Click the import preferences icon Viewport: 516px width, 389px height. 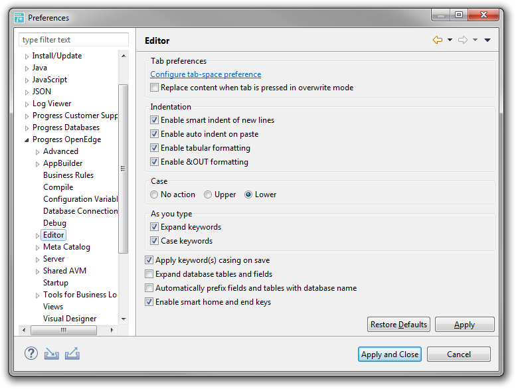tap(52, 354)
